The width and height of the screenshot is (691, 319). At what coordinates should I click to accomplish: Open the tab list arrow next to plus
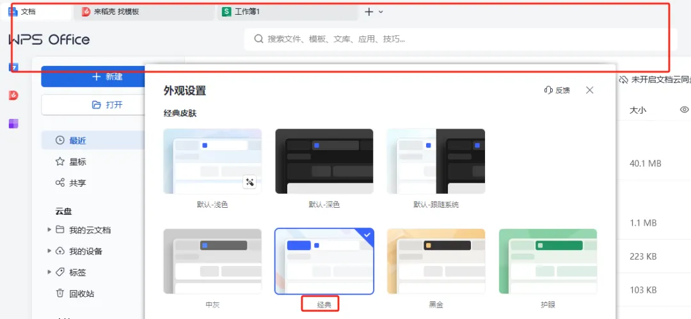381,12
